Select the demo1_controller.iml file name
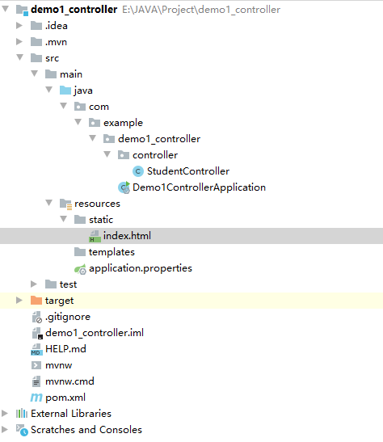The width and height of the screenshot is (383, 442). pyautogui.click(x=95, y=333)
